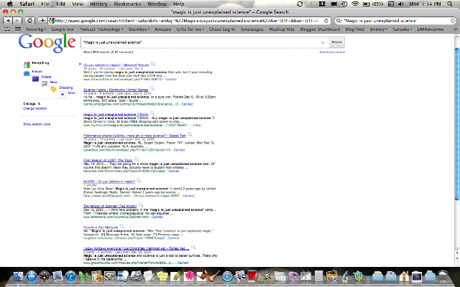Open Time Machine status in menu bar
The image size is (460, 287).
point(344,4)
